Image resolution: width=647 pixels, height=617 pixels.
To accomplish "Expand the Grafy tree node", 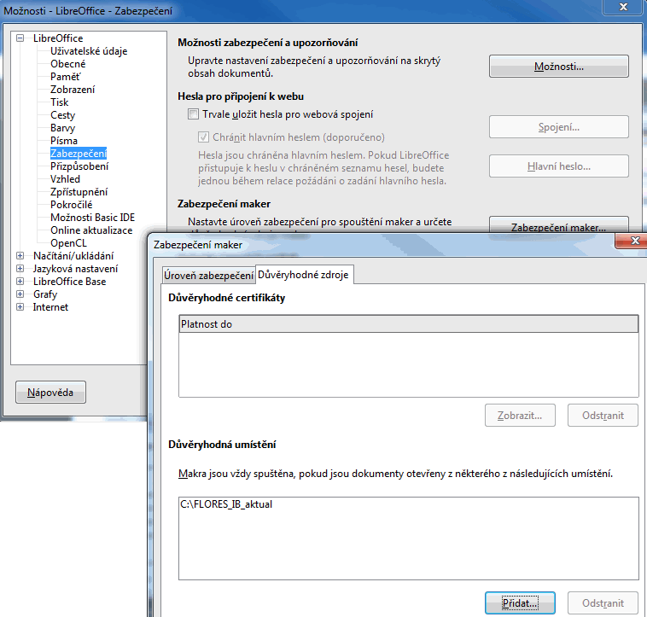I will click(x=20, y=294).
